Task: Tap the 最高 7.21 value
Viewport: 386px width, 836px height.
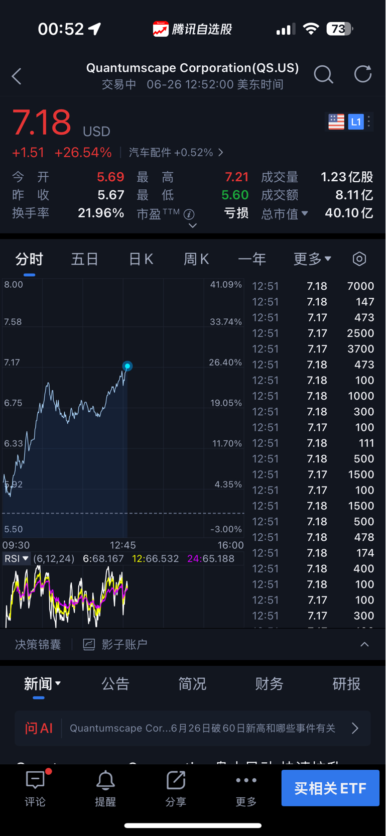Action: tap(237, 177)
